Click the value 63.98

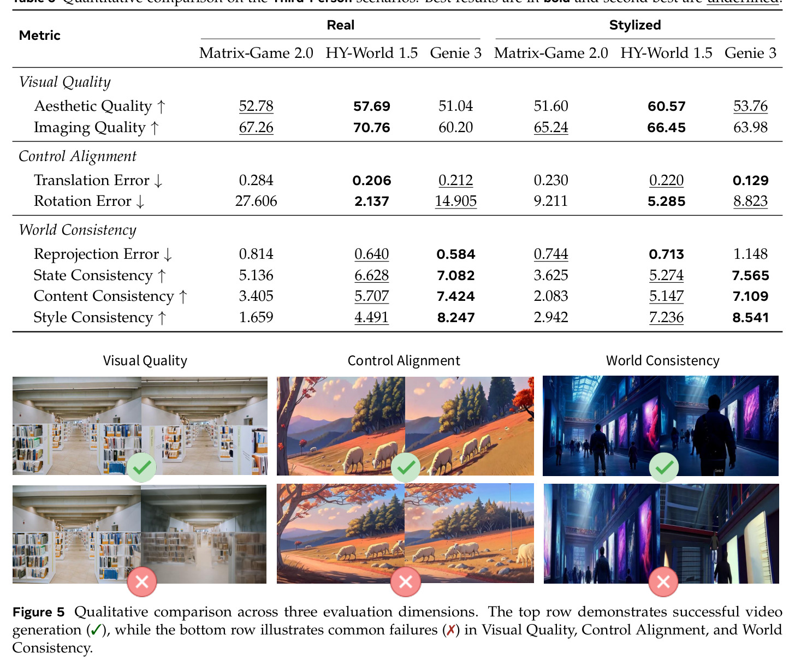coord(750,127)
